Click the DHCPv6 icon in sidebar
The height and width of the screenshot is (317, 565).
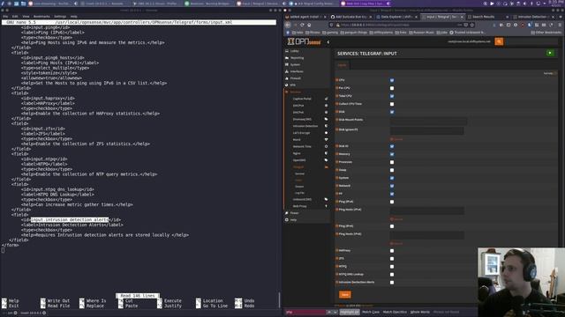tap(326, 113)
